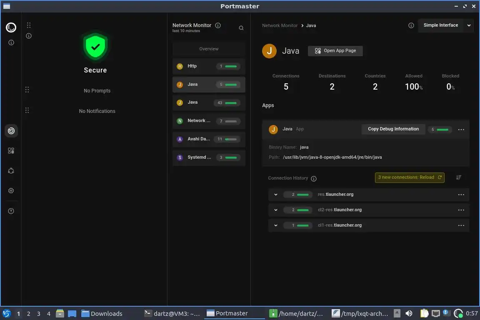Viewport: 480px width, 320px height.
Task: Click the Destinations 2 statistic
Action: click(332, 82)
